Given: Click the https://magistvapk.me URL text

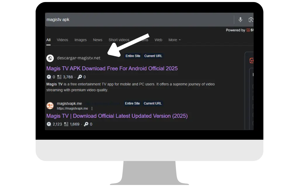Looking at the screenshot, I should point(72,108).
